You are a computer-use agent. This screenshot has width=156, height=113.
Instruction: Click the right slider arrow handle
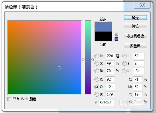tap(92, 59)
